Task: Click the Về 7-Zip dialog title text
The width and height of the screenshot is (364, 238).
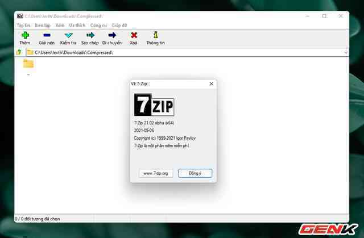Action: point(139,83)
